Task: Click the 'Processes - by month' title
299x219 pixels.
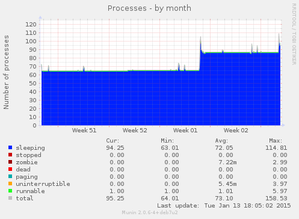Action: pos(149,8)
